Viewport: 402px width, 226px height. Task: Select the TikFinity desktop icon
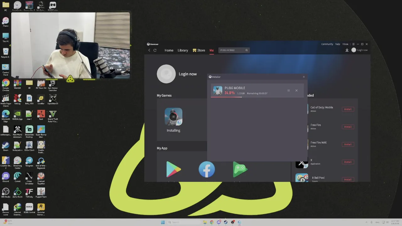point(29,193)
